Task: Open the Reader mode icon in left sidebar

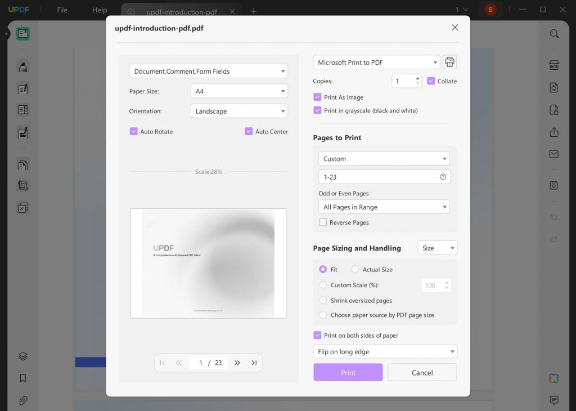Action: click(22, 34)
